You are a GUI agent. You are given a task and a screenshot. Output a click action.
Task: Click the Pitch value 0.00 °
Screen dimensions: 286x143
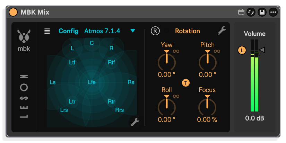pyautogui.click(x=207, y=74)
